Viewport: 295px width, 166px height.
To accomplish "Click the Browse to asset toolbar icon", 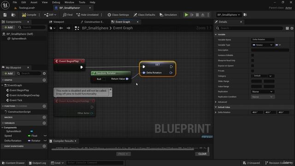I will pos(13,15).
